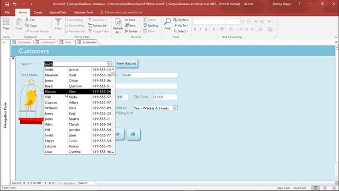Click Delete in Records group
Image resolution: width=339 pixels, height=191 pixels.
pos(131,31)
